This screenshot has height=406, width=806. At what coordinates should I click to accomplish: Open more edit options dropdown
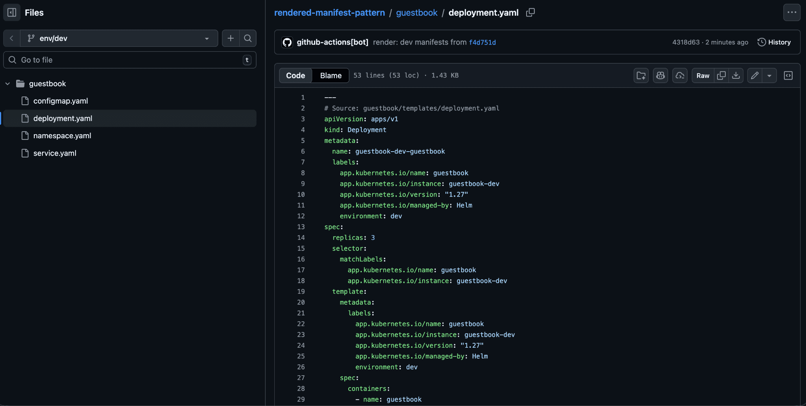pos(769,75)
